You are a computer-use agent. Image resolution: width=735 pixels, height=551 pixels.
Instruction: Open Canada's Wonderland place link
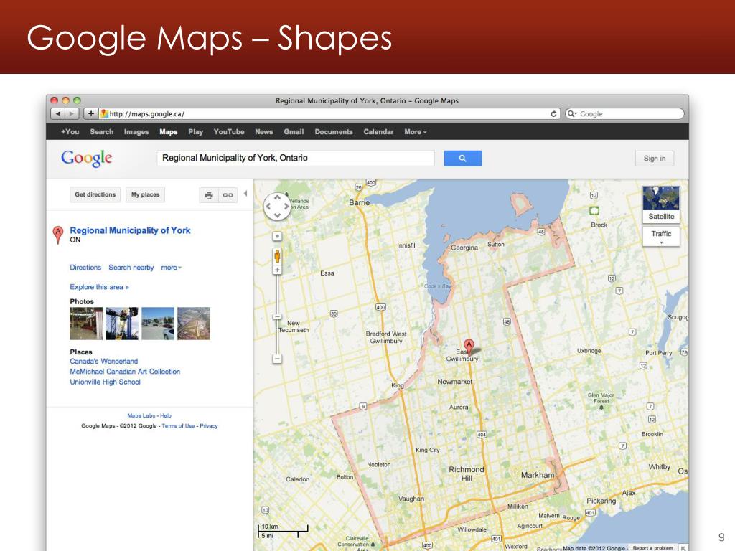tap(104, 362)
